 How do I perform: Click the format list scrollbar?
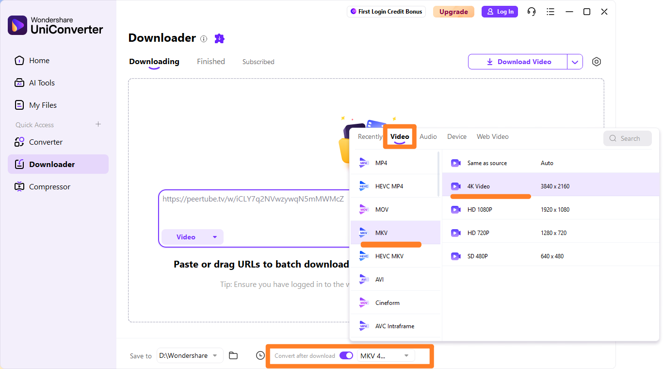439,174
